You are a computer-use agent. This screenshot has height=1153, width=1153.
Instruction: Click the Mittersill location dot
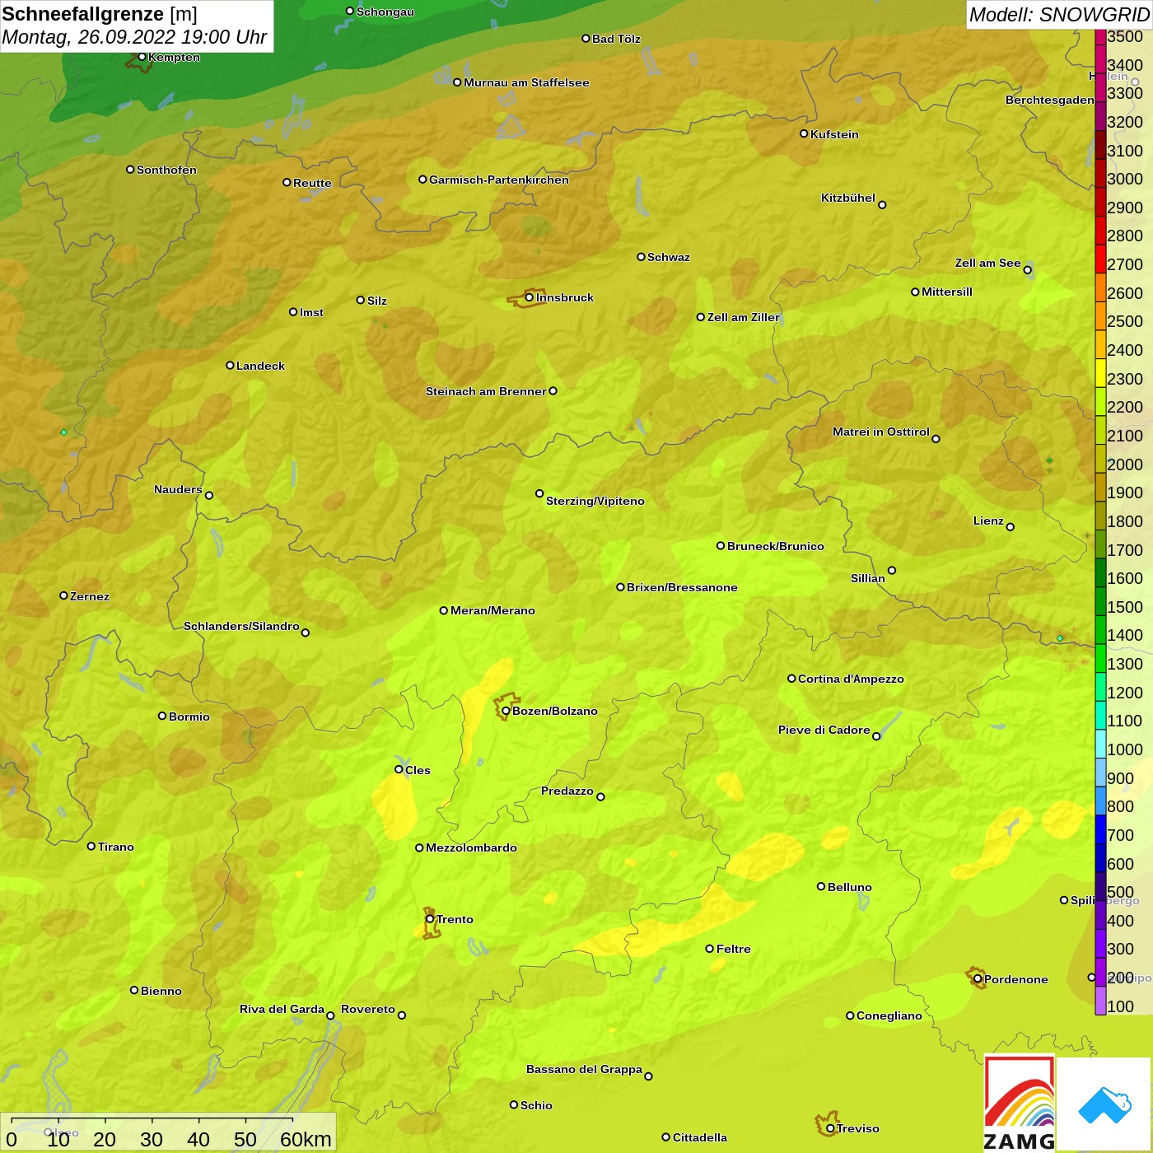click(915, 292)
